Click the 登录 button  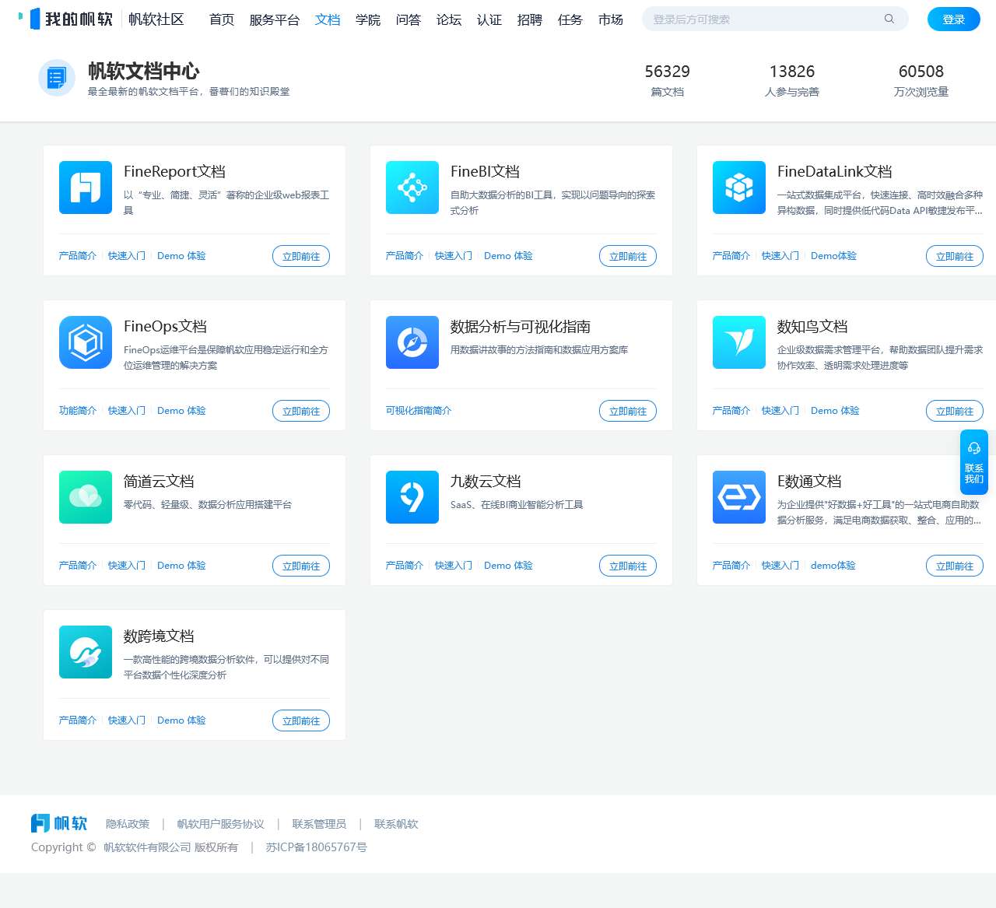pos(954,19)
